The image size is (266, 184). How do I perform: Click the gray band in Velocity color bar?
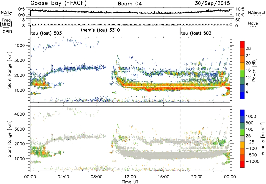(242, 139)
